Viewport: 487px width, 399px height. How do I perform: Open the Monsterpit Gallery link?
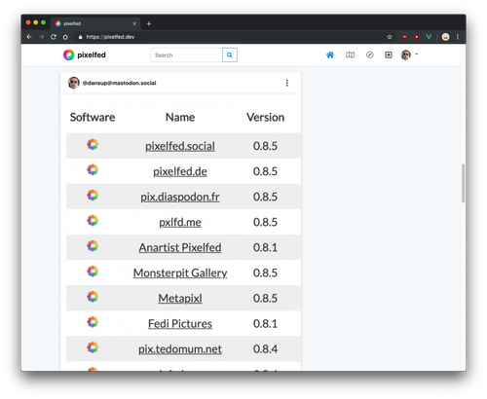click(180, 272)
